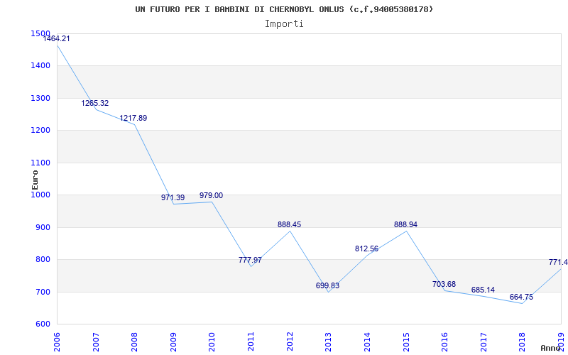Click the chart title mentioning CHERNOBYL ONLUS
Viewport: 568px width, 355px height.
(284, 9)
